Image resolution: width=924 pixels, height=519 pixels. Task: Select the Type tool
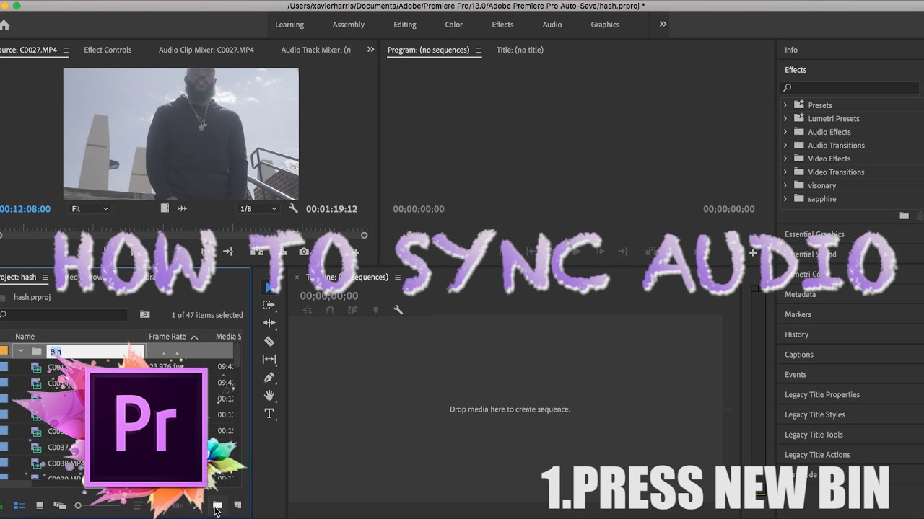tap(269, 413)
